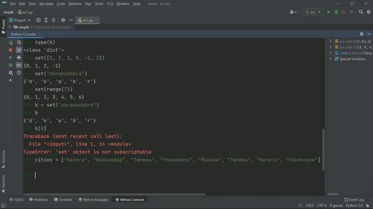373x209 pixels.
Task: Open the Event Log
Action: [354, 200]
